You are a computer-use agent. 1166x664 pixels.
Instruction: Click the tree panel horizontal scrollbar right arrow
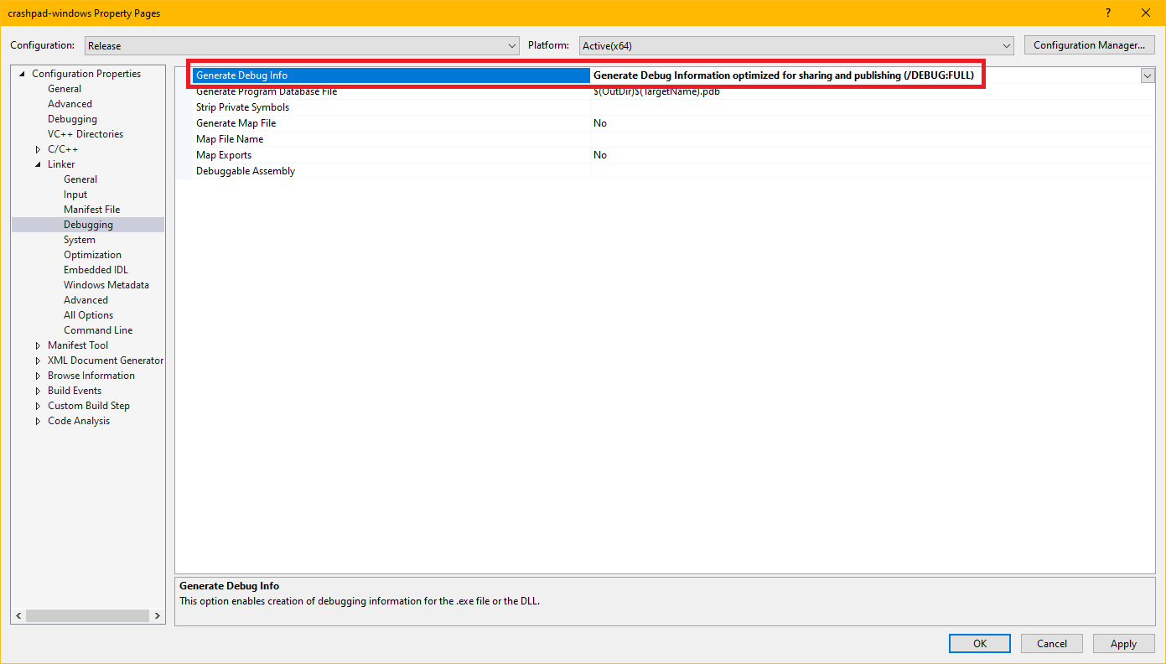point(158,615)
